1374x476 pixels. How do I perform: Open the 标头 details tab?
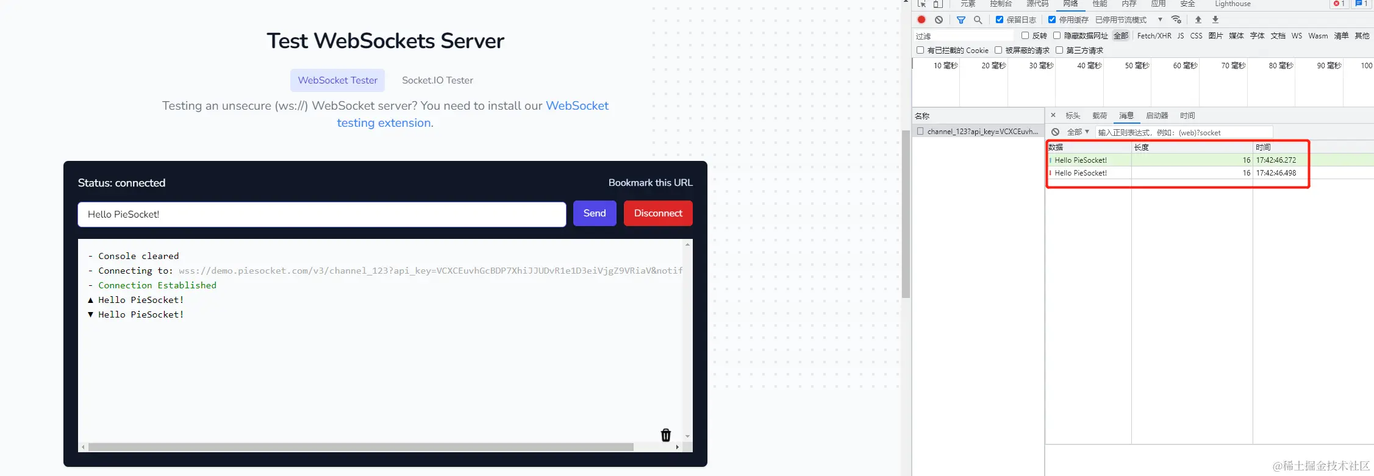(1073, 115)
